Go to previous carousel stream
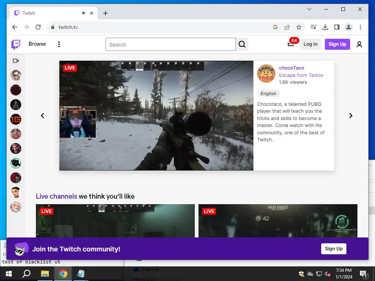This screenshot has height=281, width=375. click(x=42, y=116)
